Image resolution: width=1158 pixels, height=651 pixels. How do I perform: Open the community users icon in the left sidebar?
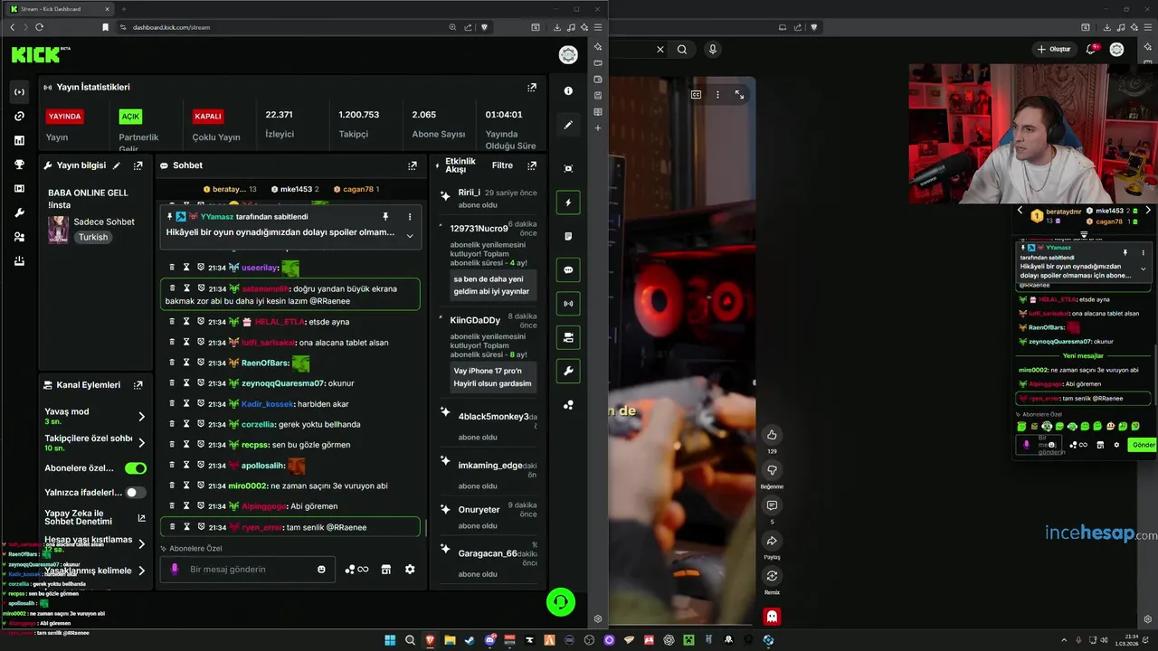(x=19, y=237)
